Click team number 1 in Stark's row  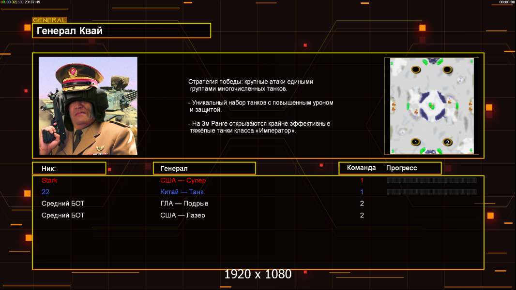pyautogui.click(x=362, y=180)
